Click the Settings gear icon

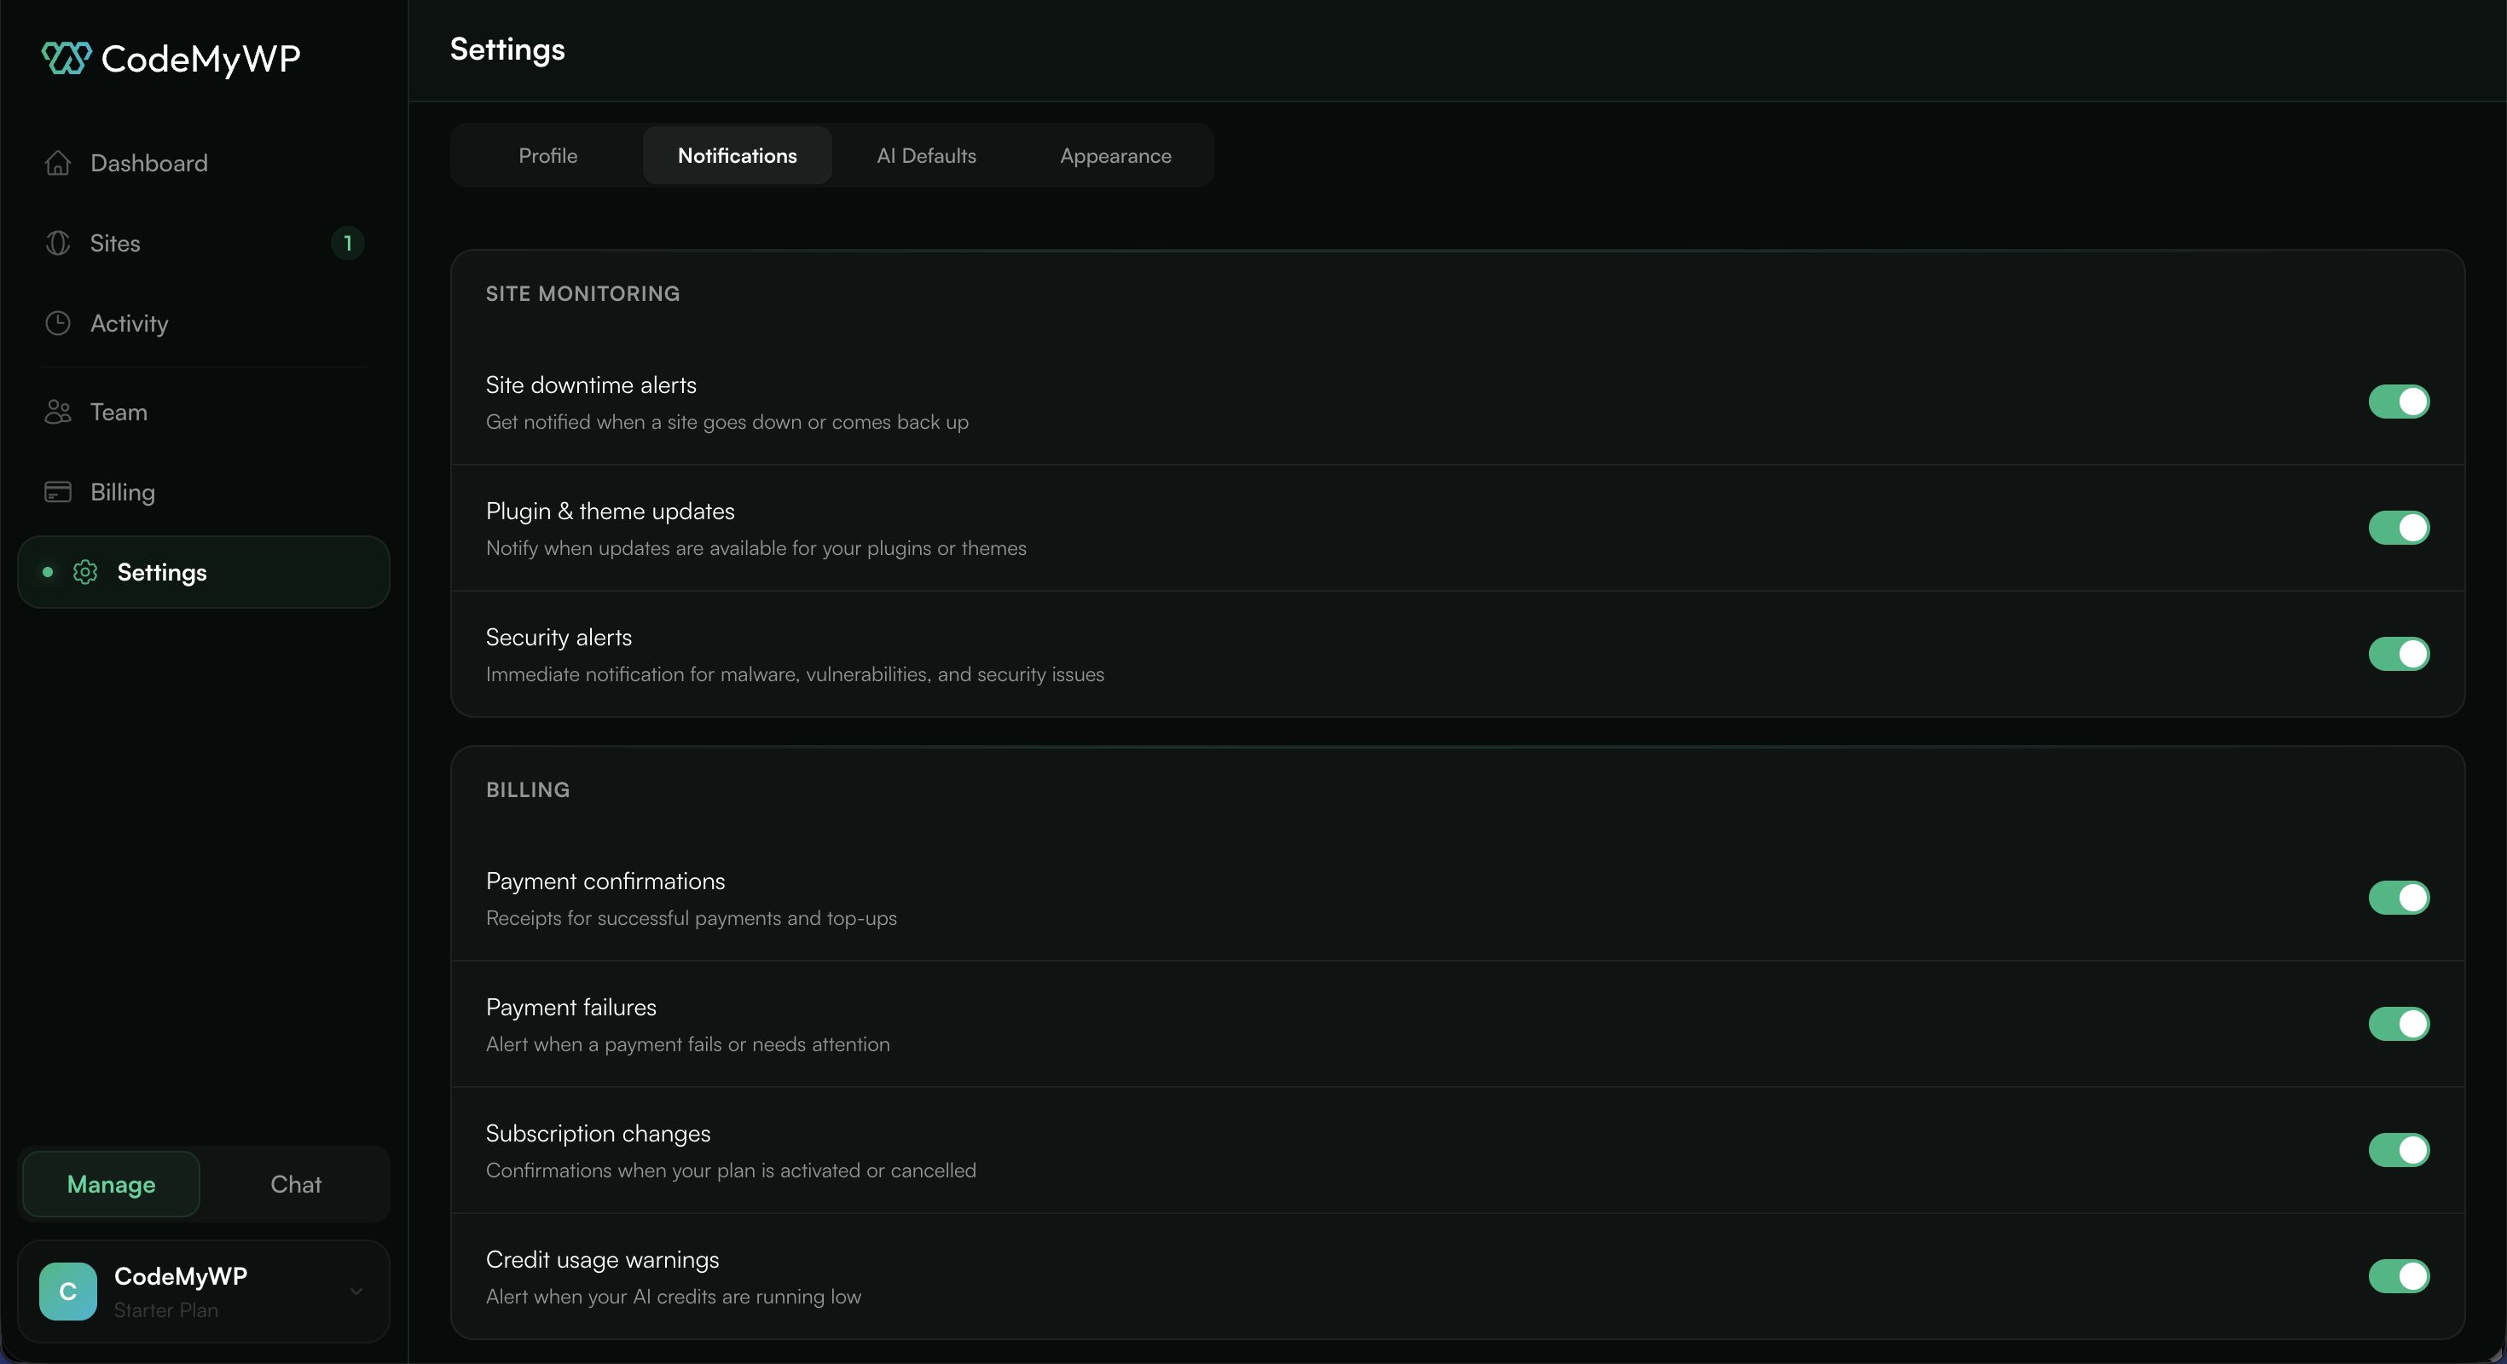pyautogui.click(x=84, y=572)
